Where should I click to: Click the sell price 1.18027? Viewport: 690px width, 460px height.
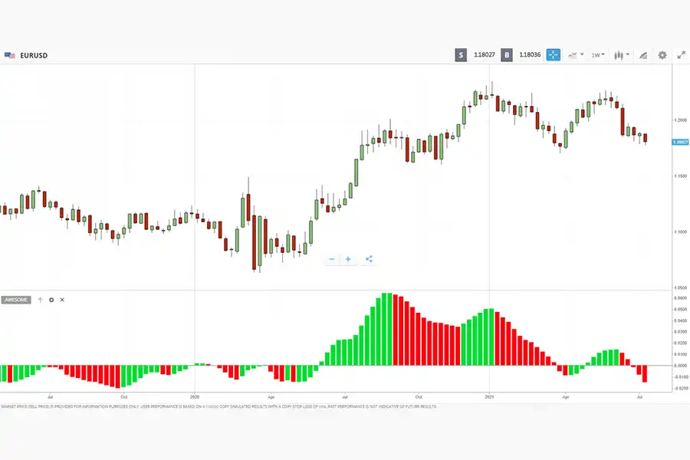(484, 54)
